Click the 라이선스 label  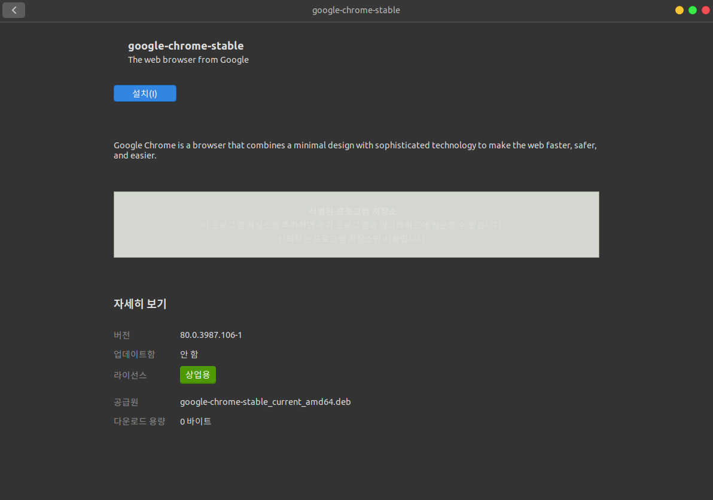(x=130, y=375)
